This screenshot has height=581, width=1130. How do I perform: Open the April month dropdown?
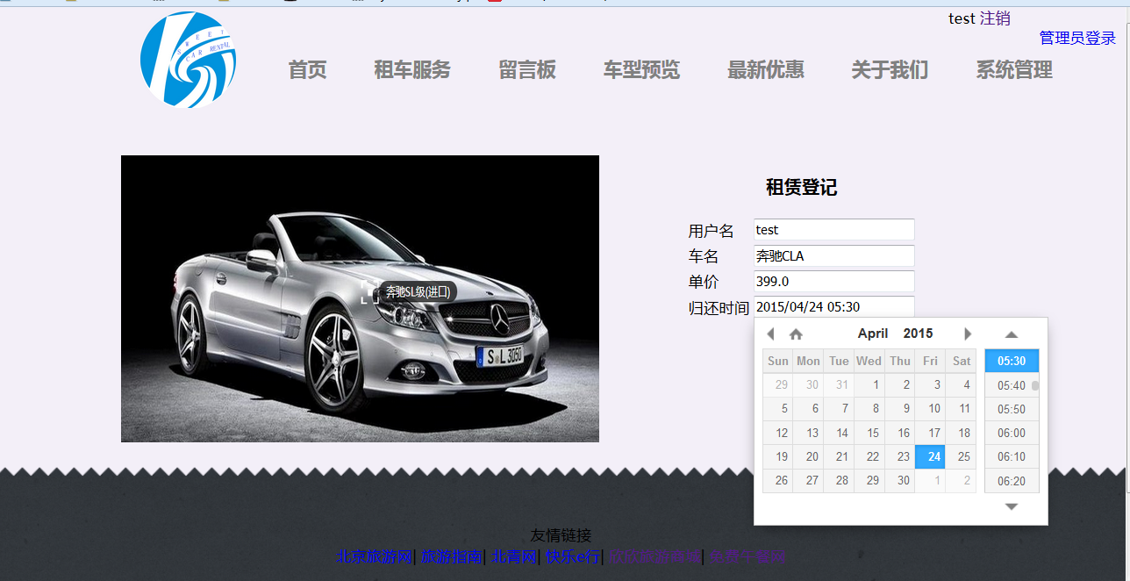pos(873,334)
